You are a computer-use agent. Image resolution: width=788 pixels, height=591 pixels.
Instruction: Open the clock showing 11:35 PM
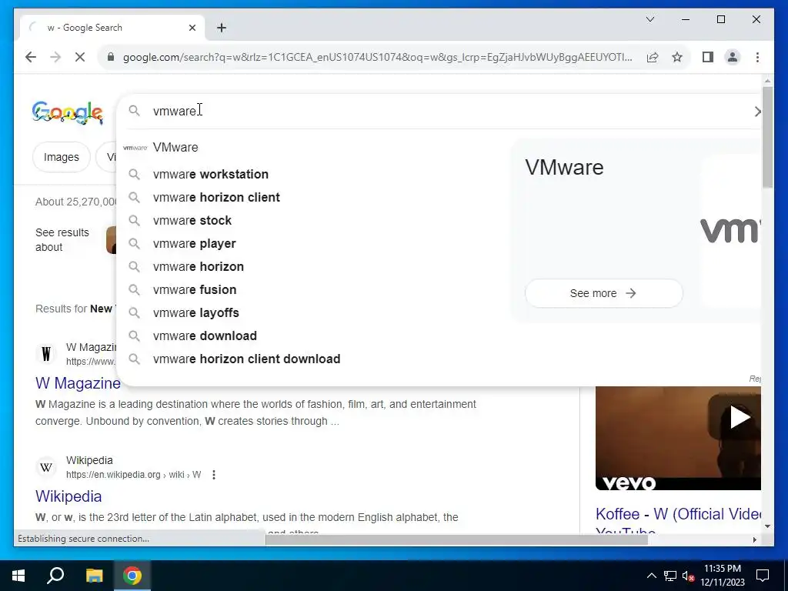coord(723,576)
